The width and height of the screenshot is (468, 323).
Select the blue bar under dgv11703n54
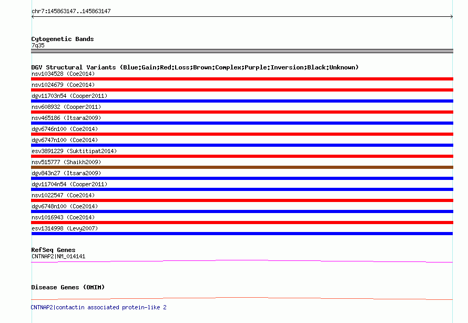[x=242, y=101]
